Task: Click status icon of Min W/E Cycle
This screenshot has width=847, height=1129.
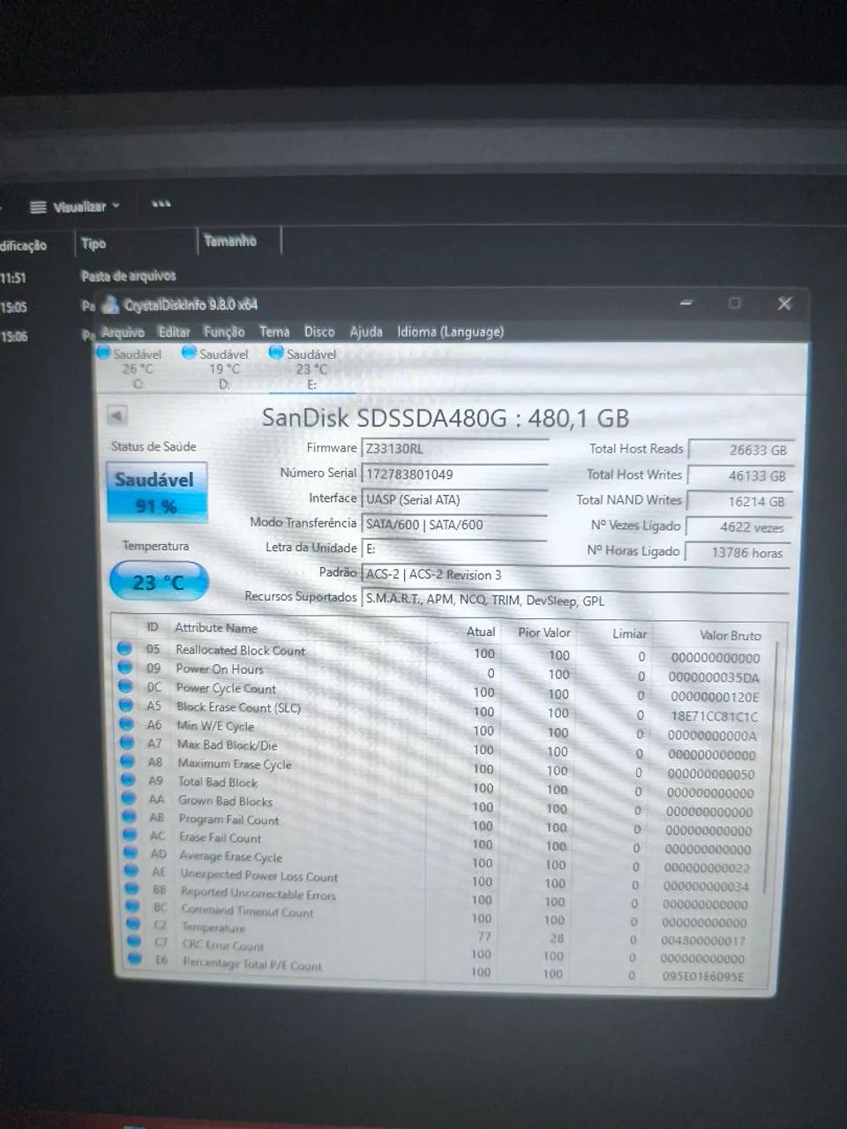Action: click(127, 724)
